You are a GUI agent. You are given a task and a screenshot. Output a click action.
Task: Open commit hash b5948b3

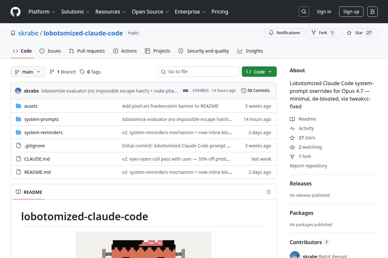click(x=200, y=91)
